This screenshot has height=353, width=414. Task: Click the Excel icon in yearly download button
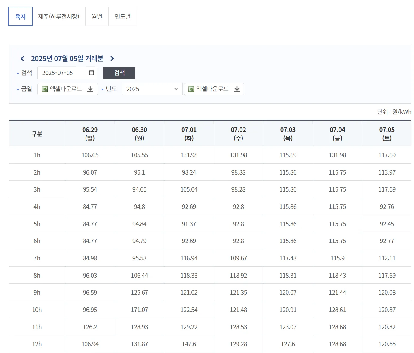click(191, 89)
